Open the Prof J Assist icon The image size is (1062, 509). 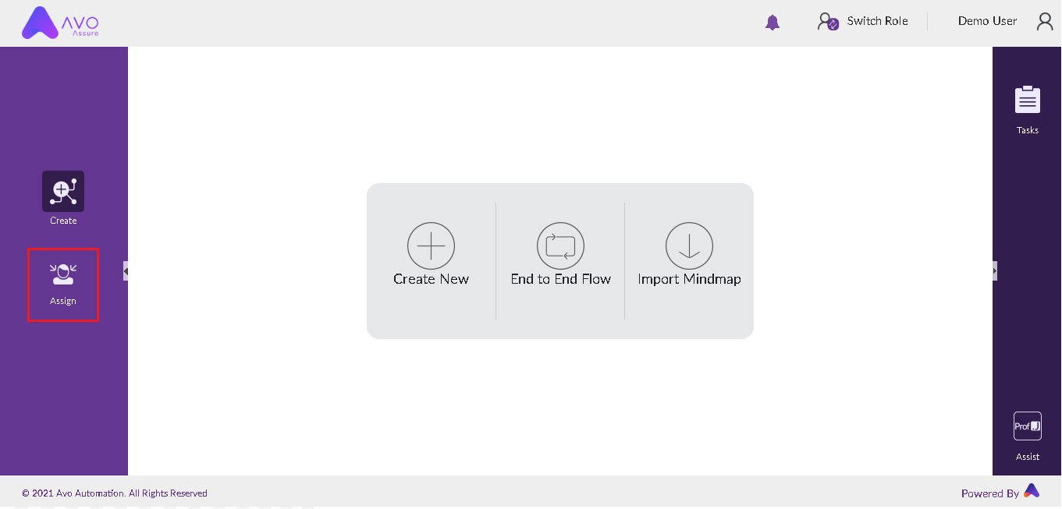click(x=1027, y=426)
